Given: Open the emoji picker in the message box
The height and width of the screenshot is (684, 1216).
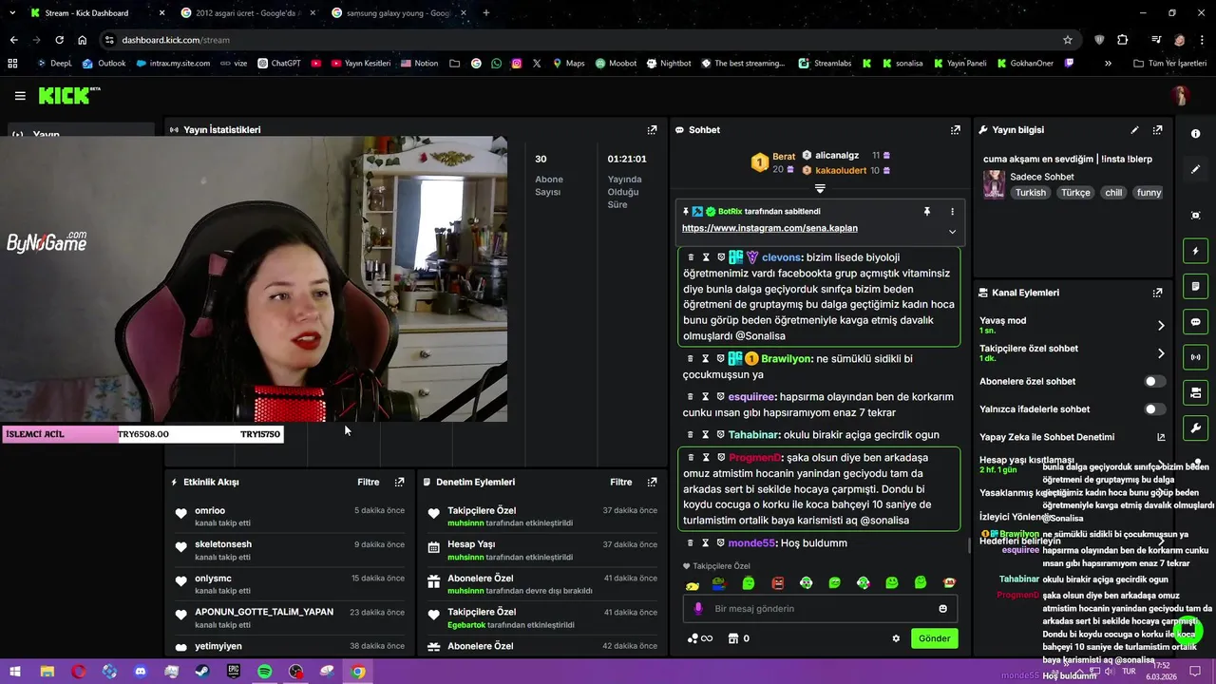Looking at the screenshot, I should 942,609.
